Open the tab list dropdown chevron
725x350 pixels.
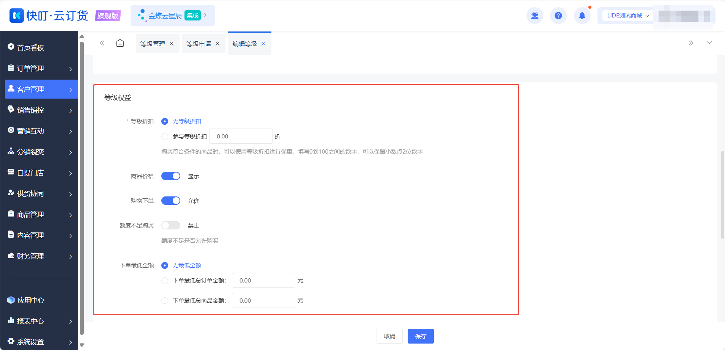click(709, 43)
